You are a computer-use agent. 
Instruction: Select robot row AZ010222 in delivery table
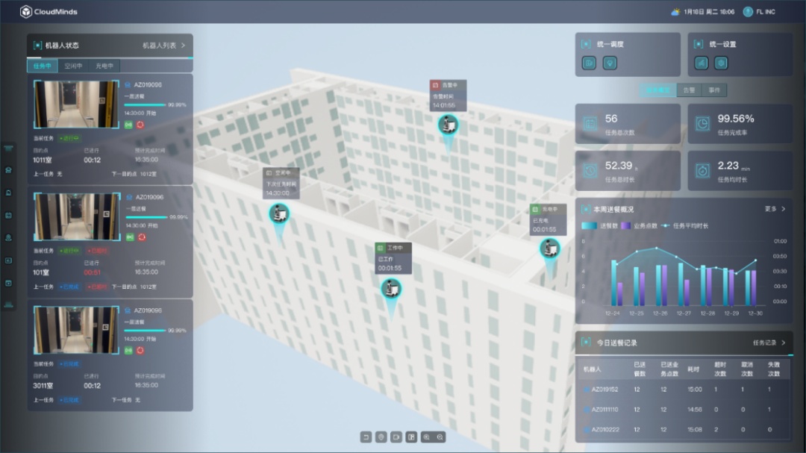coord(684,429)
